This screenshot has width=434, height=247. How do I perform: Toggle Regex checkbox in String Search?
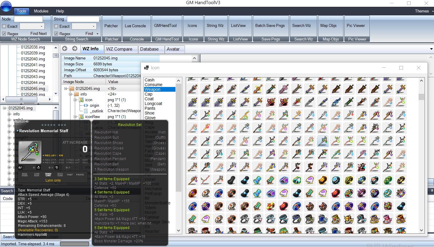56,34
